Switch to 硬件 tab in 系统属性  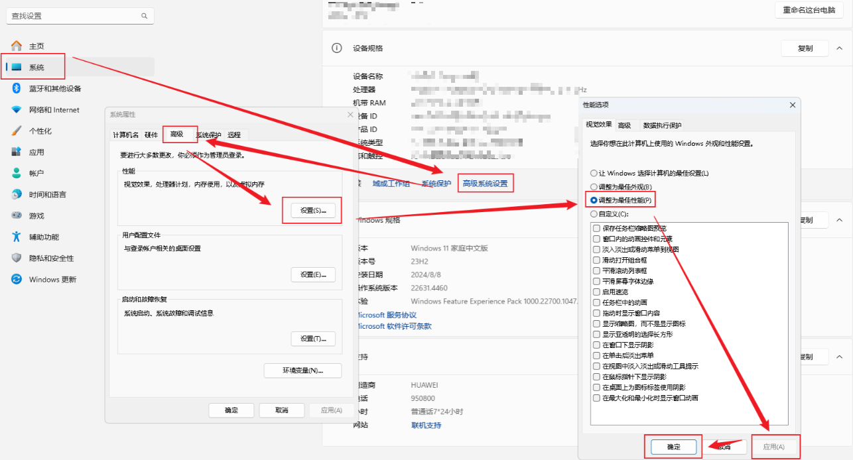[x=151, y=135]
